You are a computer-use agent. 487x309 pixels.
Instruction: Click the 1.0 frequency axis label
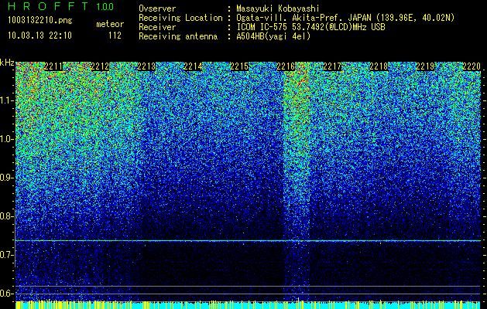(x=6, y=139)
